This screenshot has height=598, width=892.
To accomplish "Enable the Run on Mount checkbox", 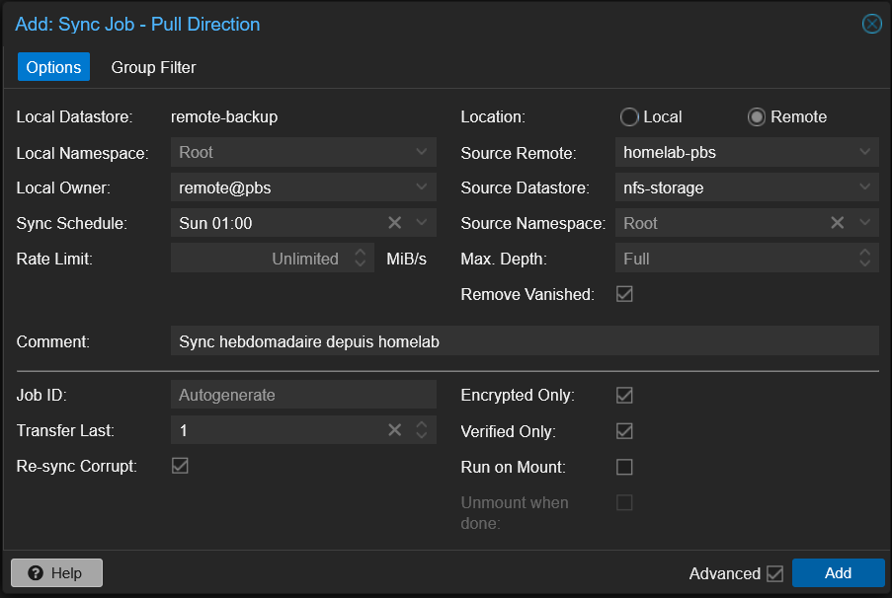I will [x=624, y=467].
